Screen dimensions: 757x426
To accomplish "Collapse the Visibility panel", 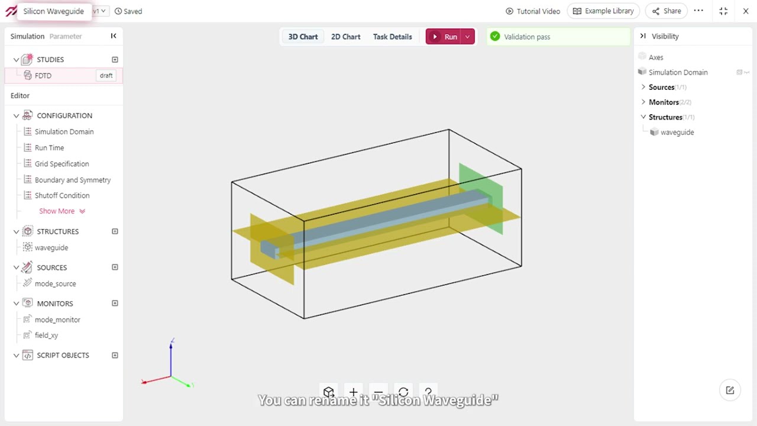I will [x=643, y=36].
